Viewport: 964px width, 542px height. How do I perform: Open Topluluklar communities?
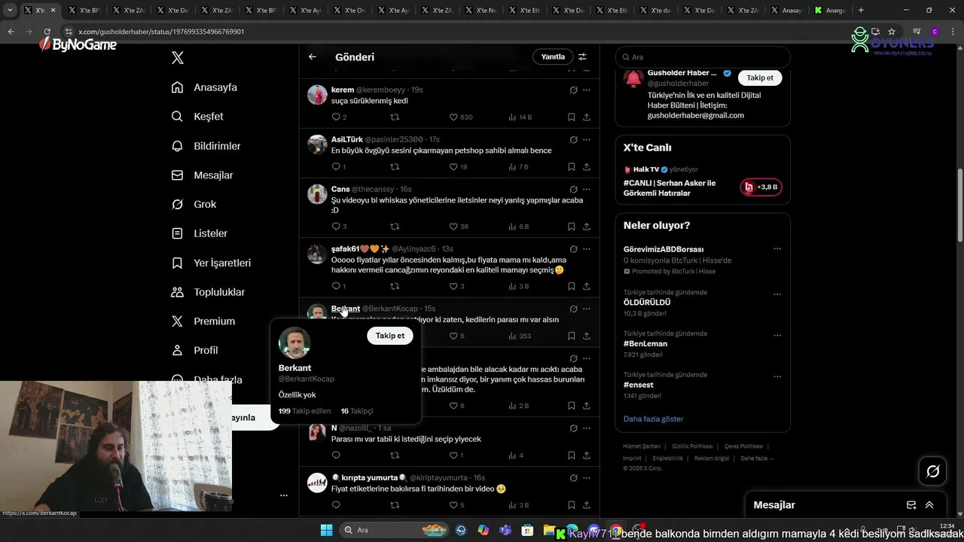[208, 292]
